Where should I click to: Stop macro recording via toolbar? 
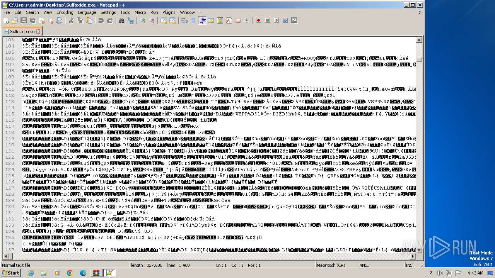[x=267, y=20]
